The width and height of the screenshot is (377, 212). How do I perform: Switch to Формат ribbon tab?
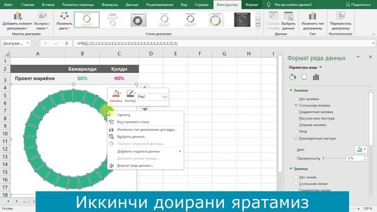click(x=252, y=5)
